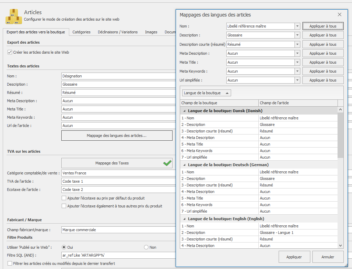This screenshot has width=352, height=269.
Task: Select Danish '7 - Url simplifiée' row
Action: [x=259, y=157]
